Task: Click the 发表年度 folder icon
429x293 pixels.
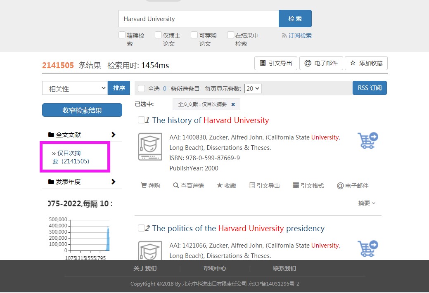Action: point(51,182)
